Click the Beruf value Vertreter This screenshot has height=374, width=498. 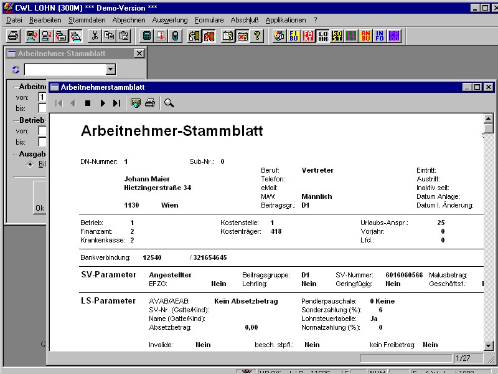click(317, 170)
